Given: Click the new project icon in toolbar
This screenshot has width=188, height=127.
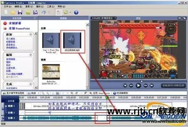Looking at the screenshot, I should click(5, 12).
